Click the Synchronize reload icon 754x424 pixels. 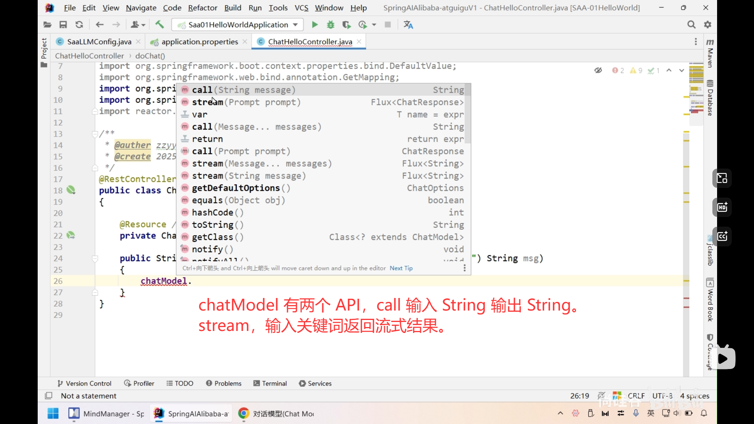point(79,25)
